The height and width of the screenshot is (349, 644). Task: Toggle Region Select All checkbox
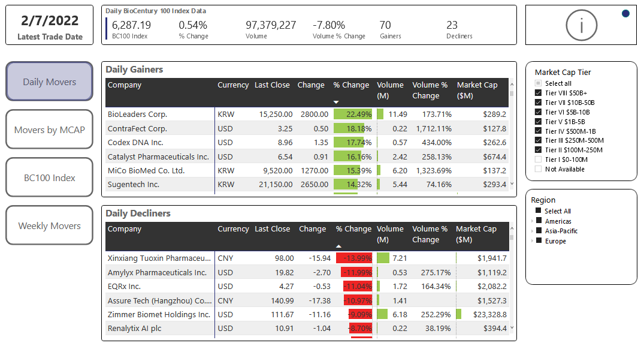(x=539, y=210)
